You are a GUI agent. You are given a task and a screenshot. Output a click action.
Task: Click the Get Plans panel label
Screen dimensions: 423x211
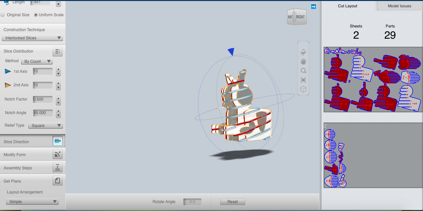click(12, 181)
